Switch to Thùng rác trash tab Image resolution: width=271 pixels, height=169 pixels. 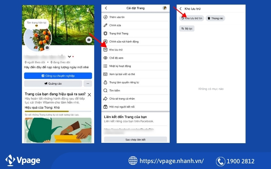tap(215, 18)
